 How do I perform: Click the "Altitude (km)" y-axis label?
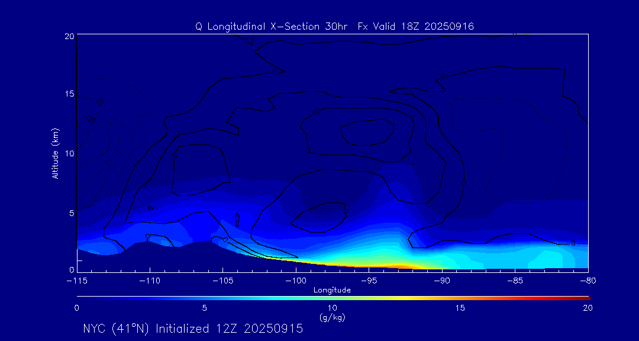coord(55,153)
